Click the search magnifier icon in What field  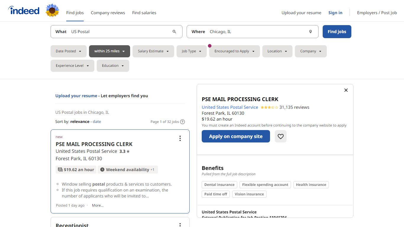(174, 32)
